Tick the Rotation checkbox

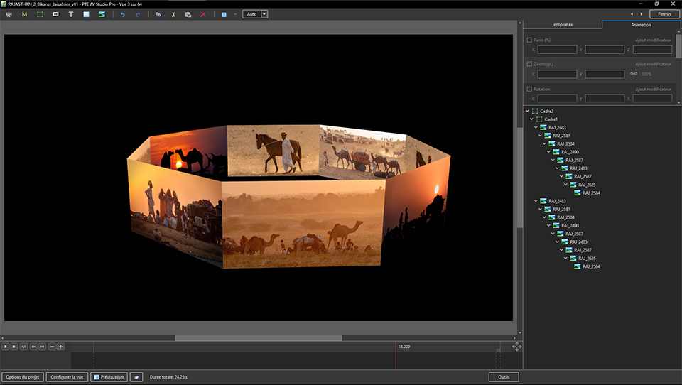pyautogui.click(x=529, y=89)
